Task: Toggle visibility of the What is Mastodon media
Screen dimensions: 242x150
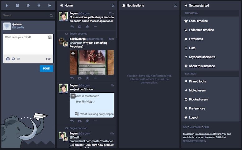Action: pyautogui.click(x=73, y=96)
